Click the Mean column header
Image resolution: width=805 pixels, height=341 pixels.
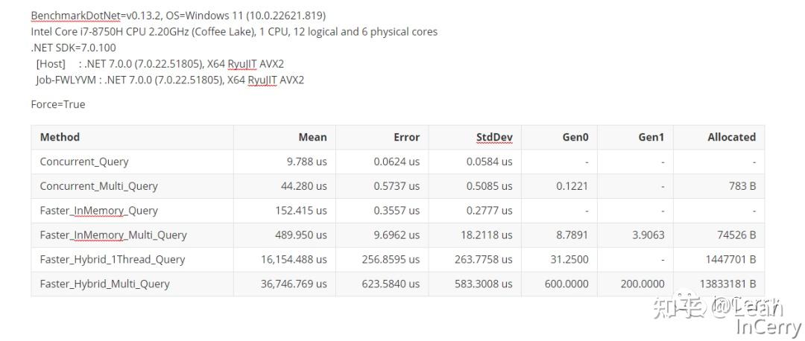[312, 137]
